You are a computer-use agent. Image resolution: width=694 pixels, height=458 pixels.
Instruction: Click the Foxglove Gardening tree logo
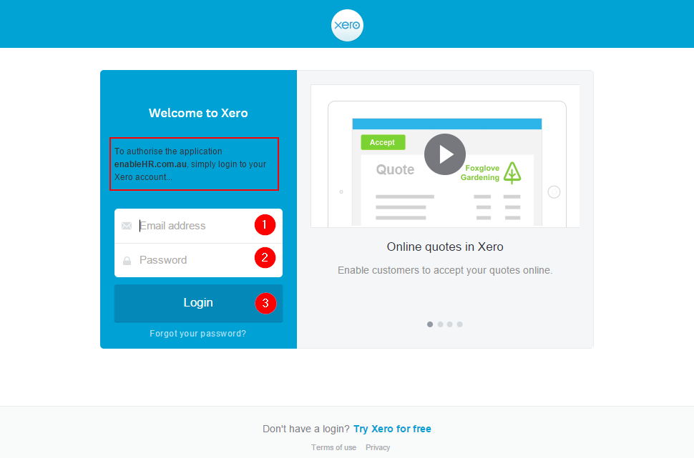[512, 173]
